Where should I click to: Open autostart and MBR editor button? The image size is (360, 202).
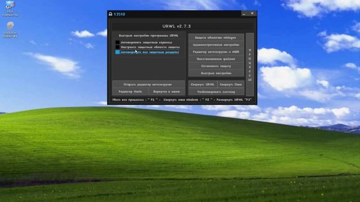pyautogui.click(x=216, y=52)
